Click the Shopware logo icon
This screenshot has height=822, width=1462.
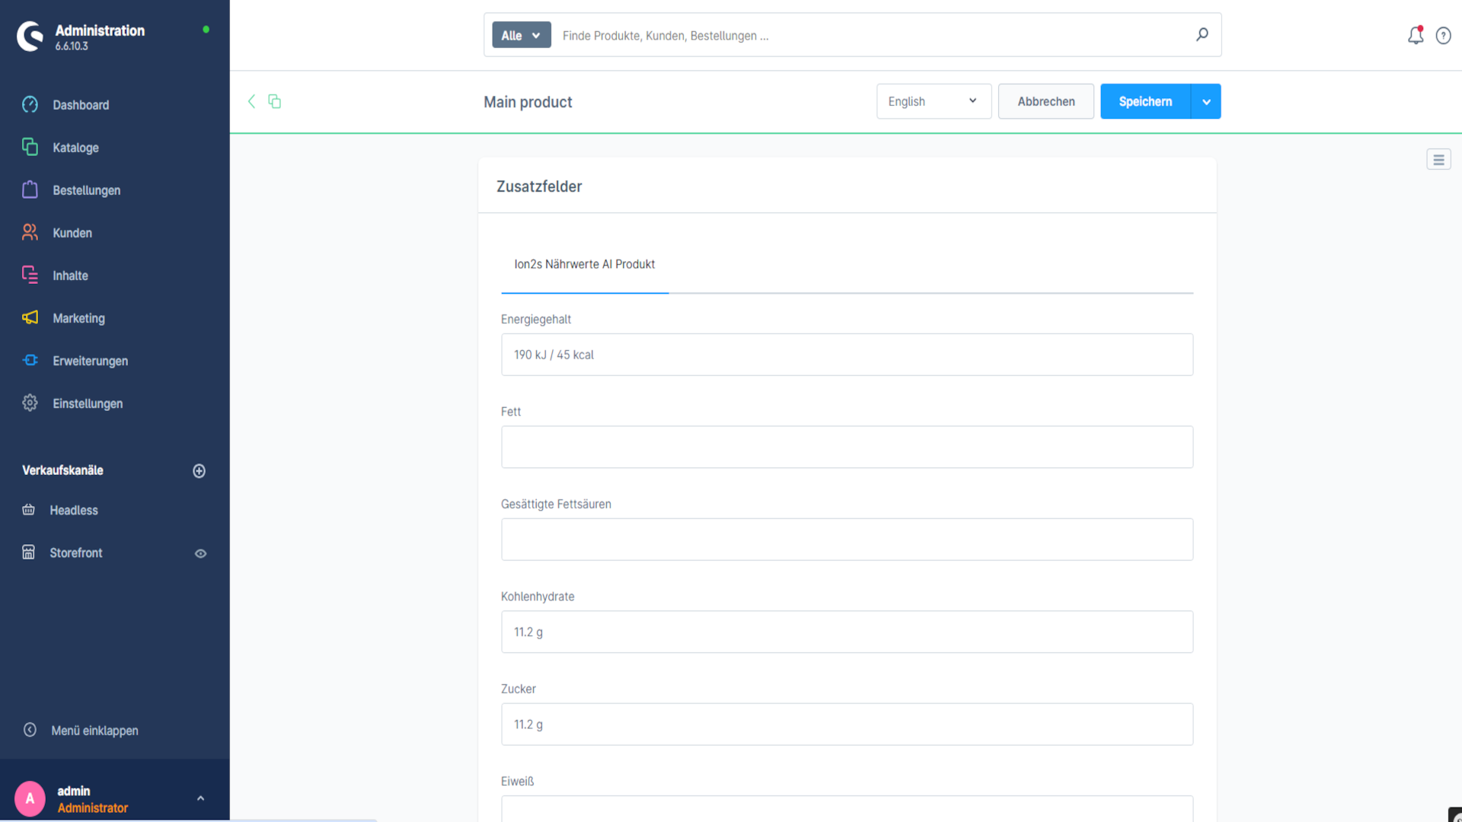coord(30,36)
